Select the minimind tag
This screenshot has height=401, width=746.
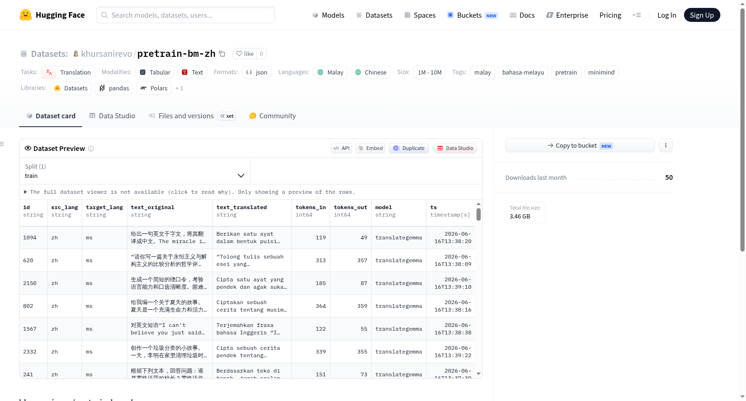coord(601,72)
